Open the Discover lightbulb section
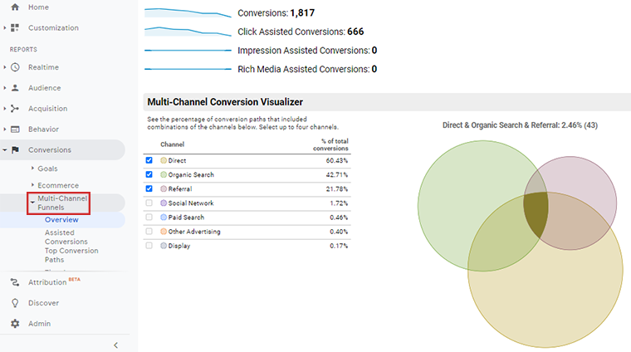This screenshot has width=631, height=352. pyautogui.click(x=15, y=303)
